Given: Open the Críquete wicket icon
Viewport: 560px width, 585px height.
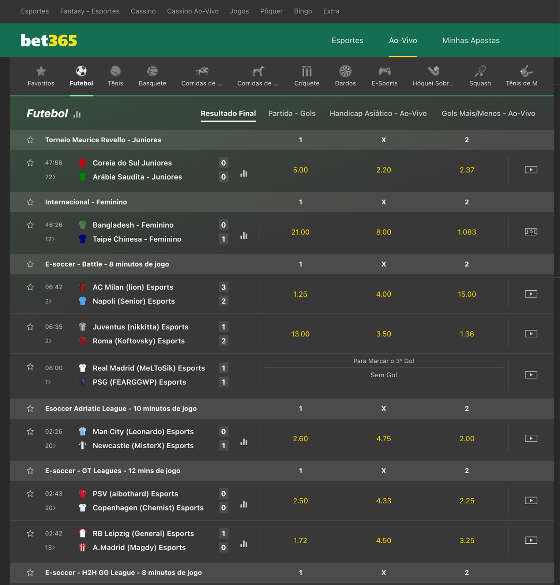Looking at the screenshot, I should [x=307, y=71].
